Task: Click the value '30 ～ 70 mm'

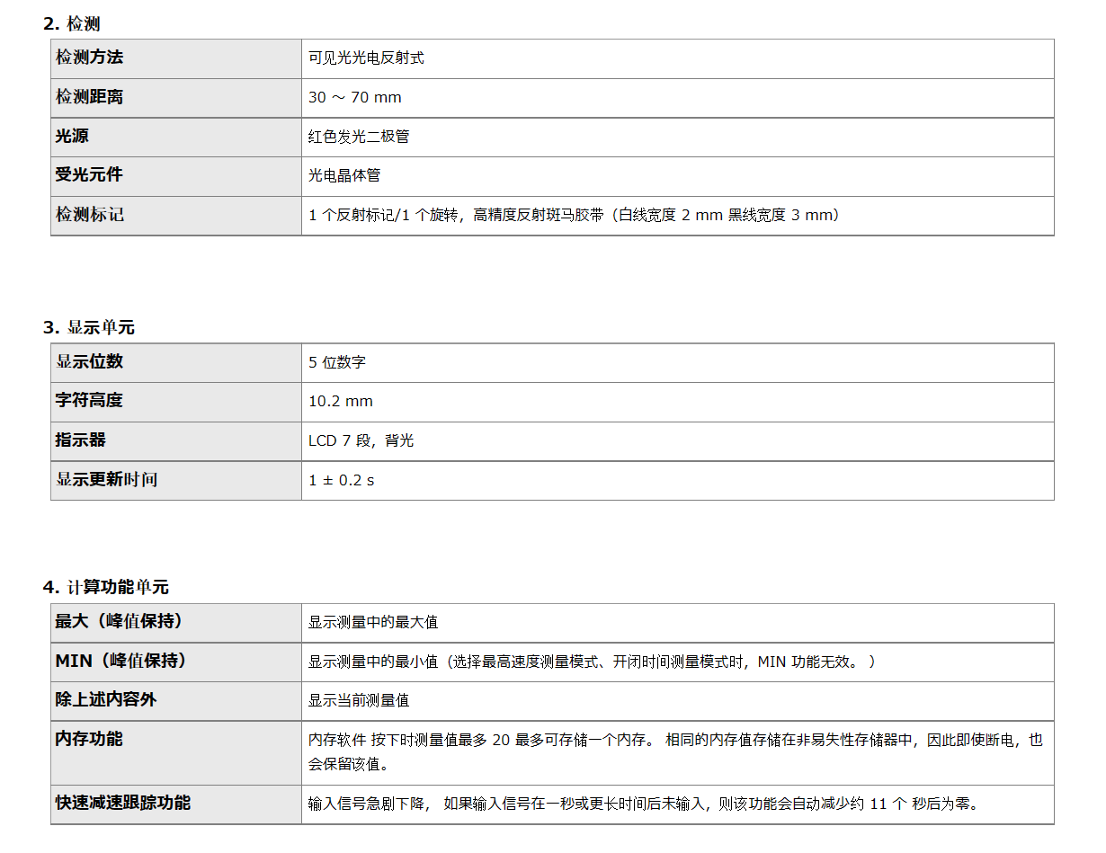Action: pyautogui.click(x=355, y=97)
